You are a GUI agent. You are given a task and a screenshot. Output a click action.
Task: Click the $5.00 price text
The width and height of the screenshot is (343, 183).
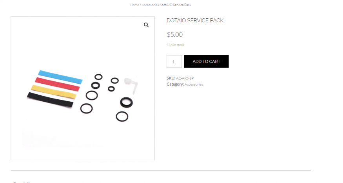[x=175, y=34]
